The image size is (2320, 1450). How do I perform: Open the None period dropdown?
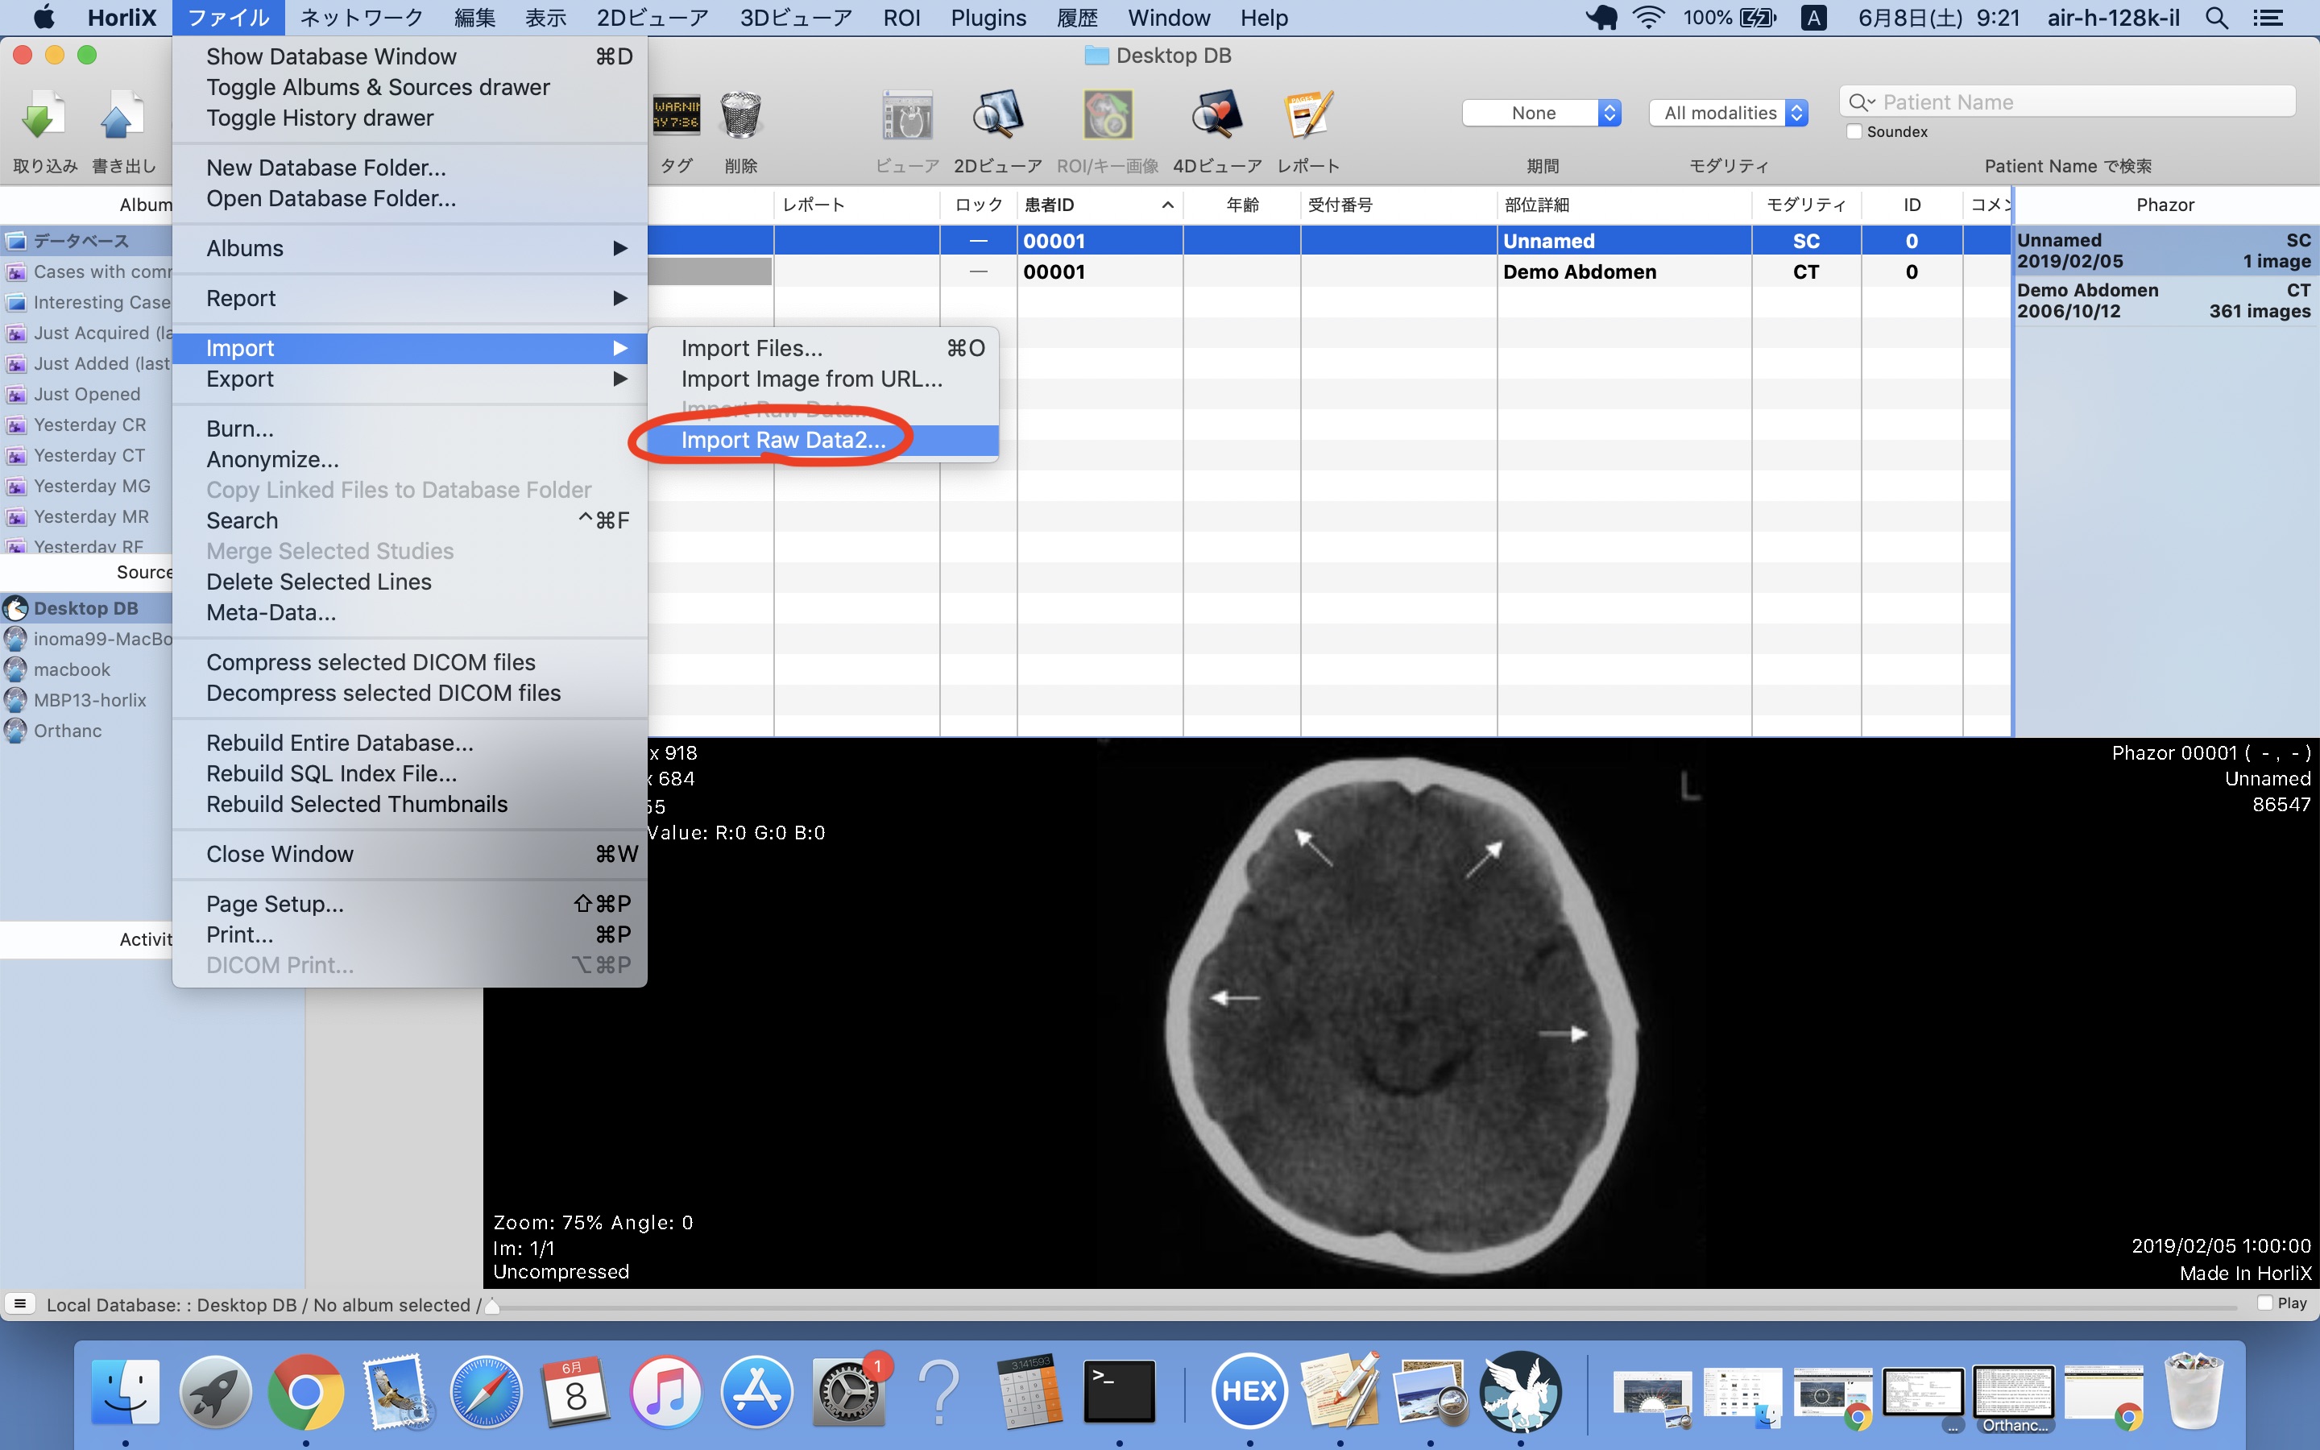1542,113
